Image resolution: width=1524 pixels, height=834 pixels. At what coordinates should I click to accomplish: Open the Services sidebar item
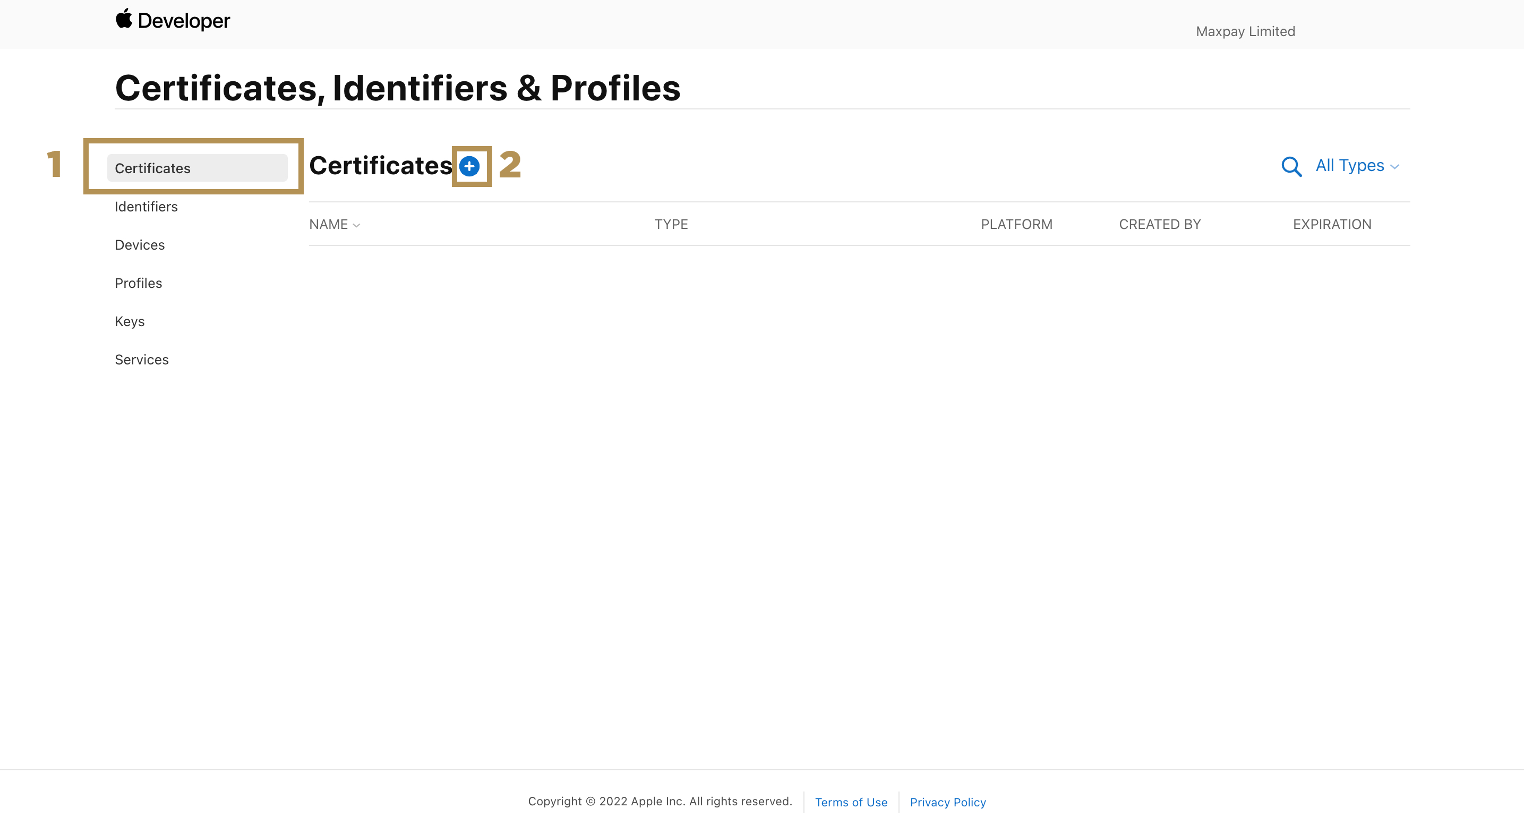[x=141, y=360]
